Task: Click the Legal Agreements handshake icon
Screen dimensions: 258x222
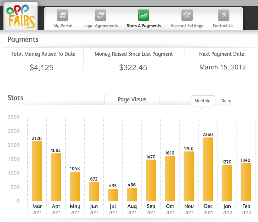Action: pyautogui.click(x=101, y=15)
